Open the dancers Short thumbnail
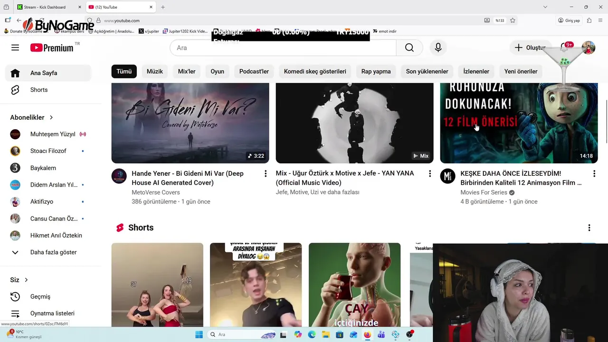This screenshot has width=608, height=342. coord(157,285)
